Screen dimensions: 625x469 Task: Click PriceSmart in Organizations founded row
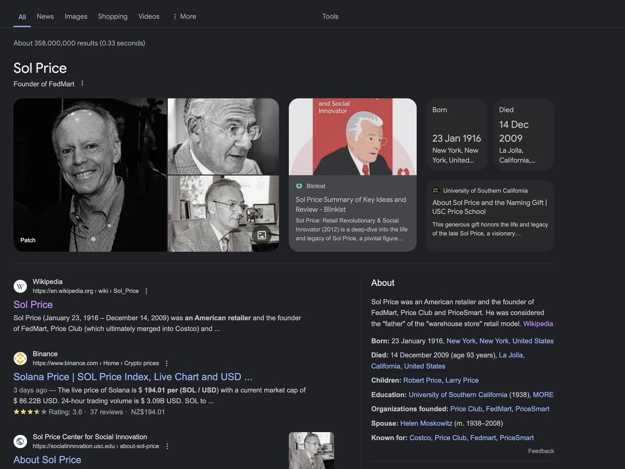point(532,409)
